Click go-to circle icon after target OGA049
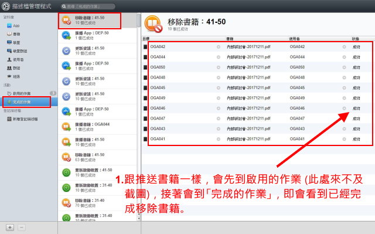 coord(219,98)
